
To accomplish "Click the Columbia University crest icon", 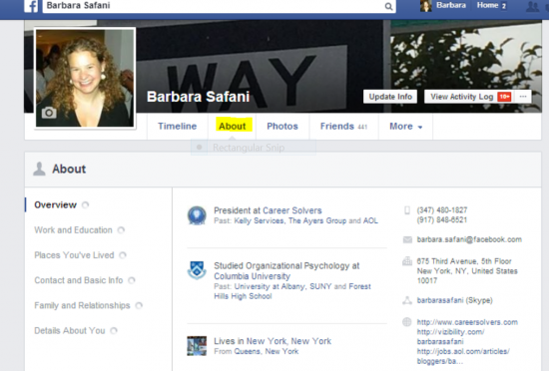I will coord(197,270).
